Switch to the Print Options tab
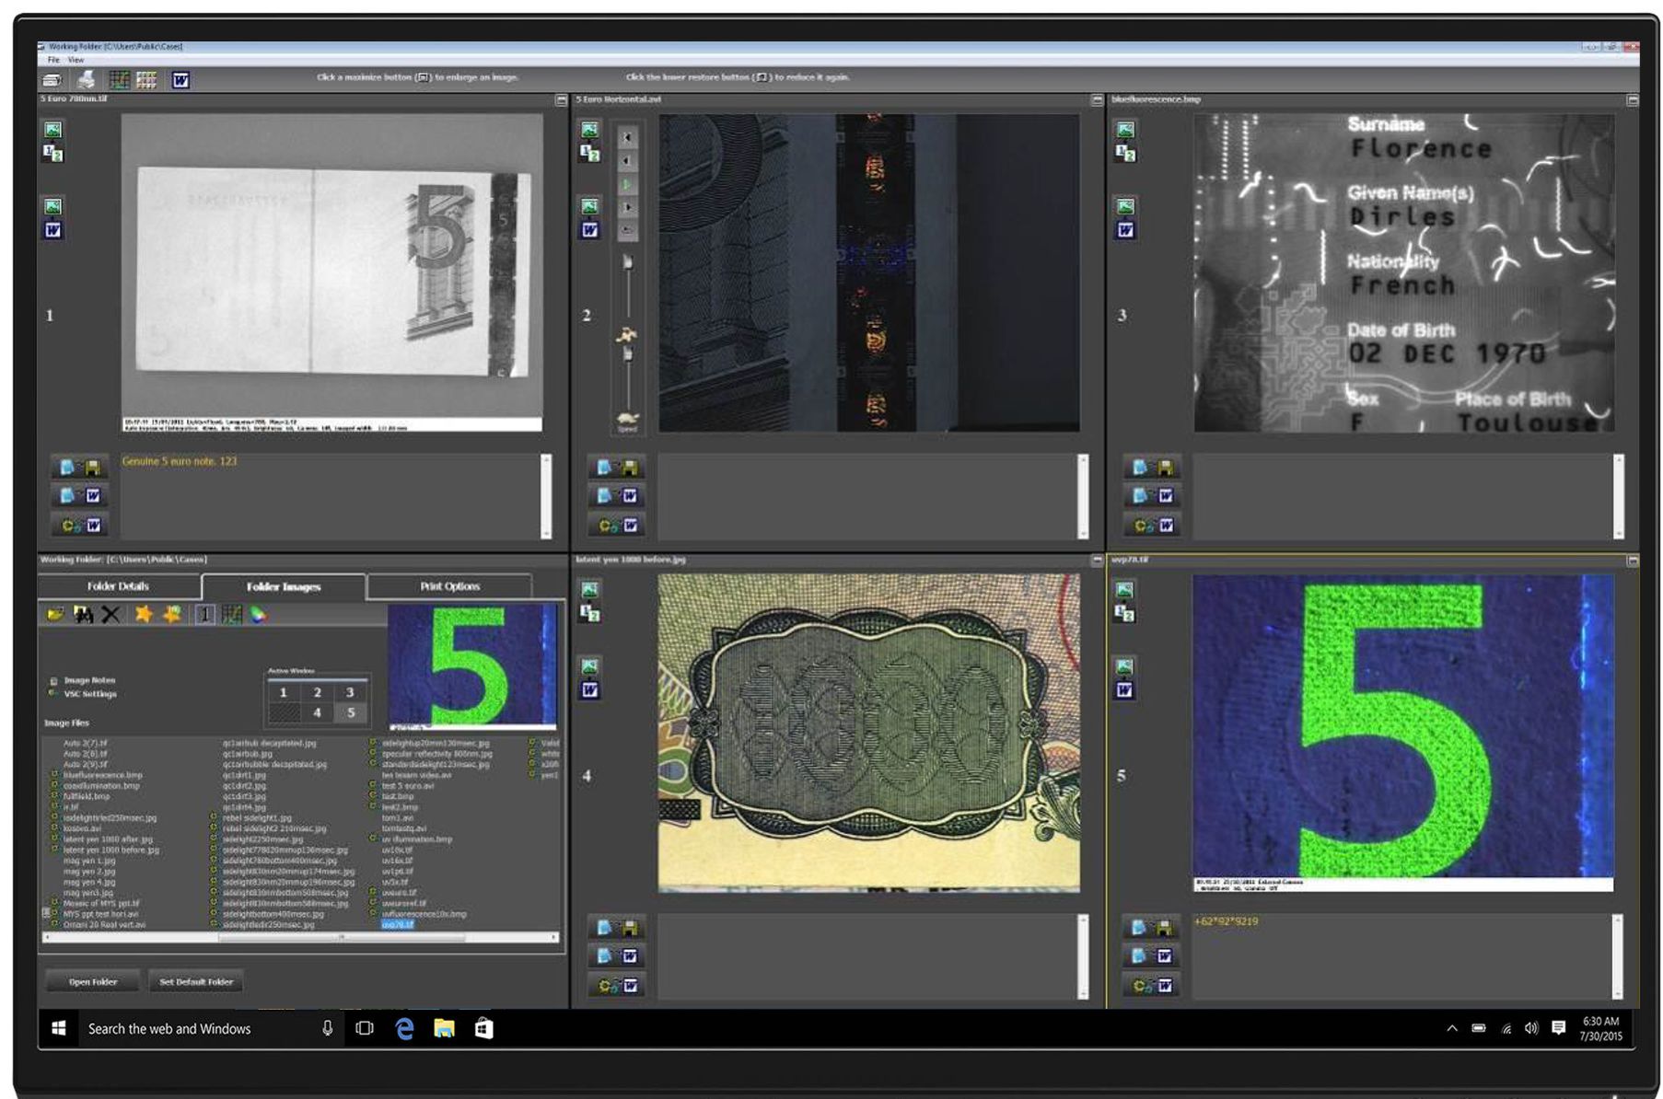1663x1099 pixels. (450, 586)
